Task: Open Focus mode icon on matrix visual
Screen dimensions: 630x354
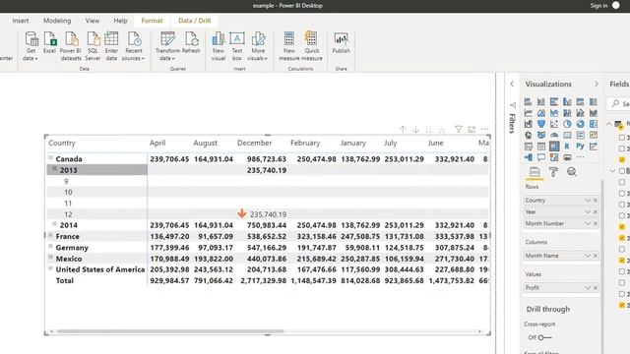Action: tap(472, 129)
